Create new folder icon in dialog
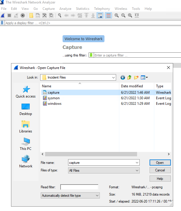 [x=136, y=77]
